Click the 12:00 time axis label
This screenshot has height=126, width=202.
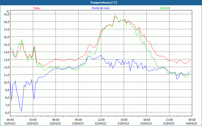(x=101, y=120)
